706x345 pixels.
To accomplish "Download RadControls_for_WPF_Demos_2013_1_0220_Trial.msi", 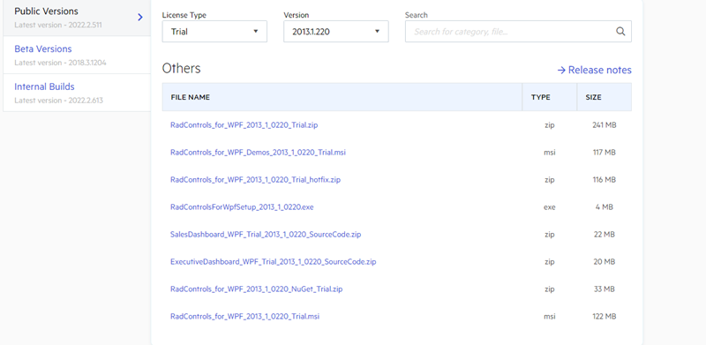I will coord(258,153).
